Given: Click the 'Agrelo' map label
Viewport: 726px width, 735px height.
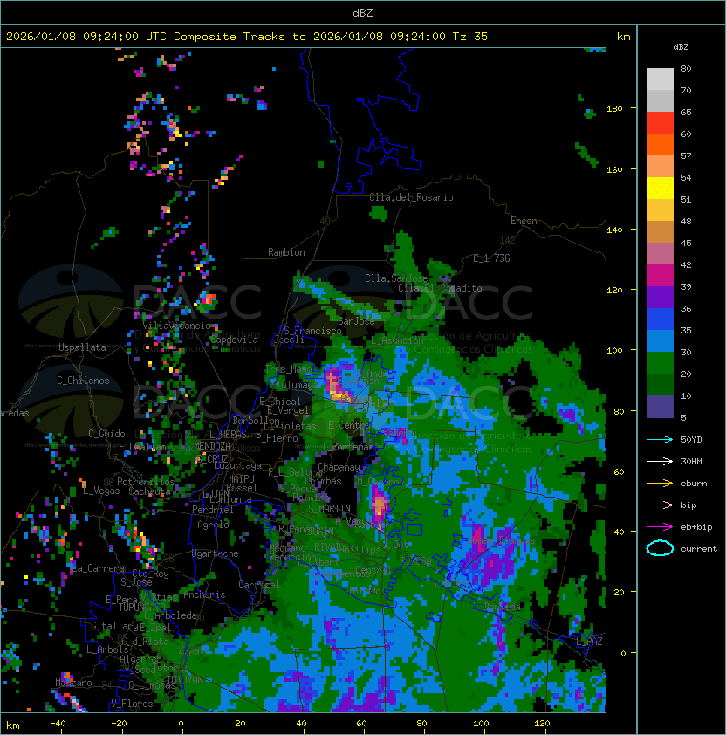Looking at the screenshot, I should [x=213, y=525].
